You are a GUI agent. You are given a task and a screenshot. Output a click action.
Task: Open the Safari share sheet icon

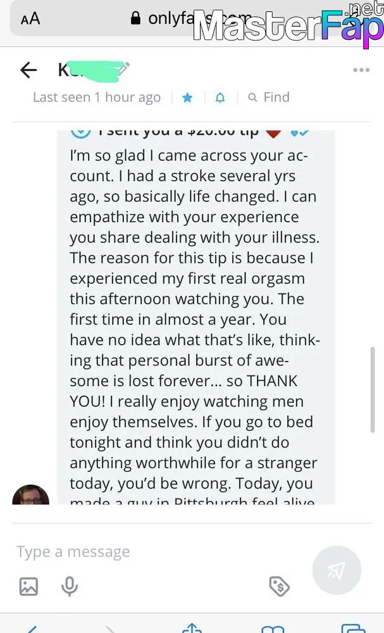point(192,628)
